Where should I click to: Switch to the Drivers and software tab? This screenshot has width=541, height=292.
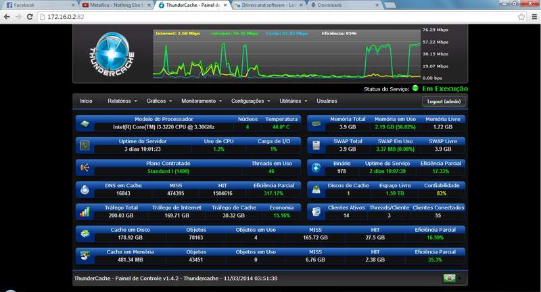point(268,5)
